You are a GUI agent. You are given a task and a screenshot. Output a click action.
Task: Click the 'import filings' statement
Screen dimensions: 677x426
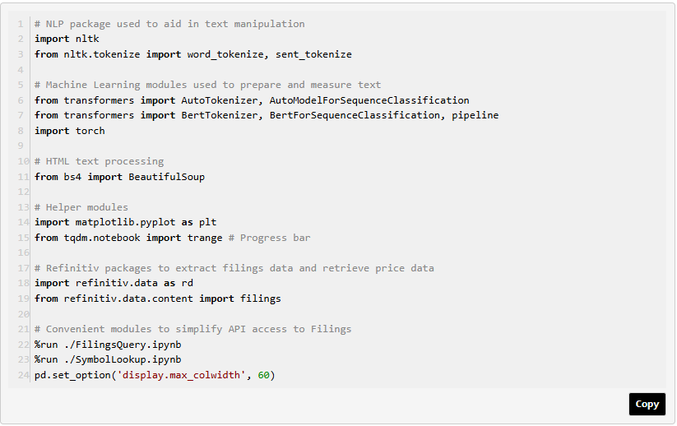[240, 299]
